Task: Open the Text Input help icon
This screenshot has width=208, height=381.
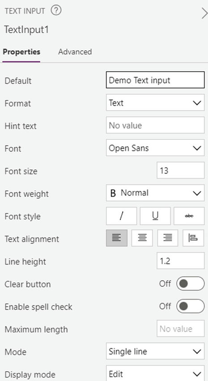Action: pyautogui.click(x=56, y=11)
